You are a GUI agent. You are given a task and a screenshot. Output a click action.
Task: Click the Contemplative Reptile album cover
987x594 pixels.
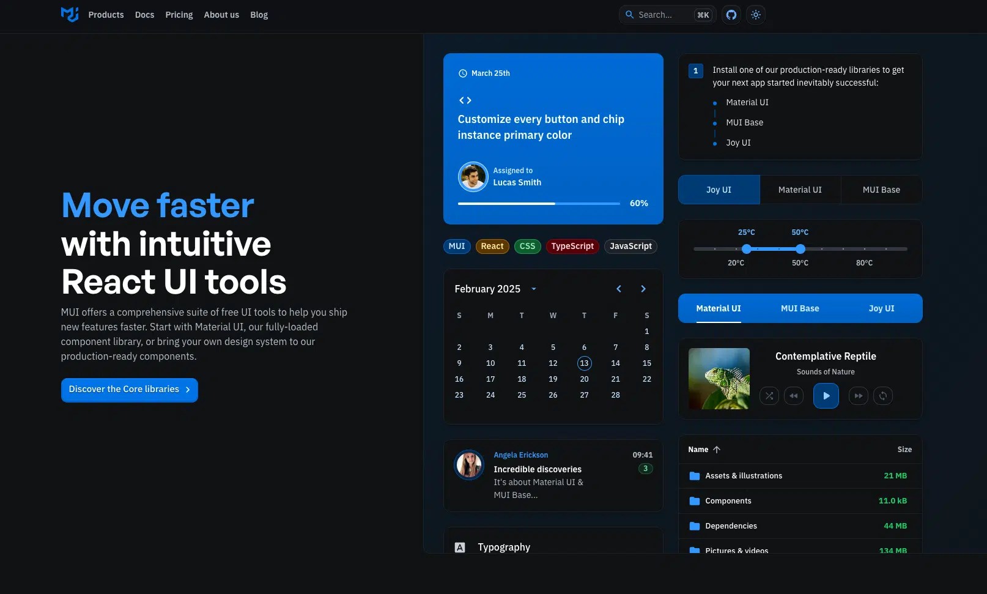coord(719,379)
